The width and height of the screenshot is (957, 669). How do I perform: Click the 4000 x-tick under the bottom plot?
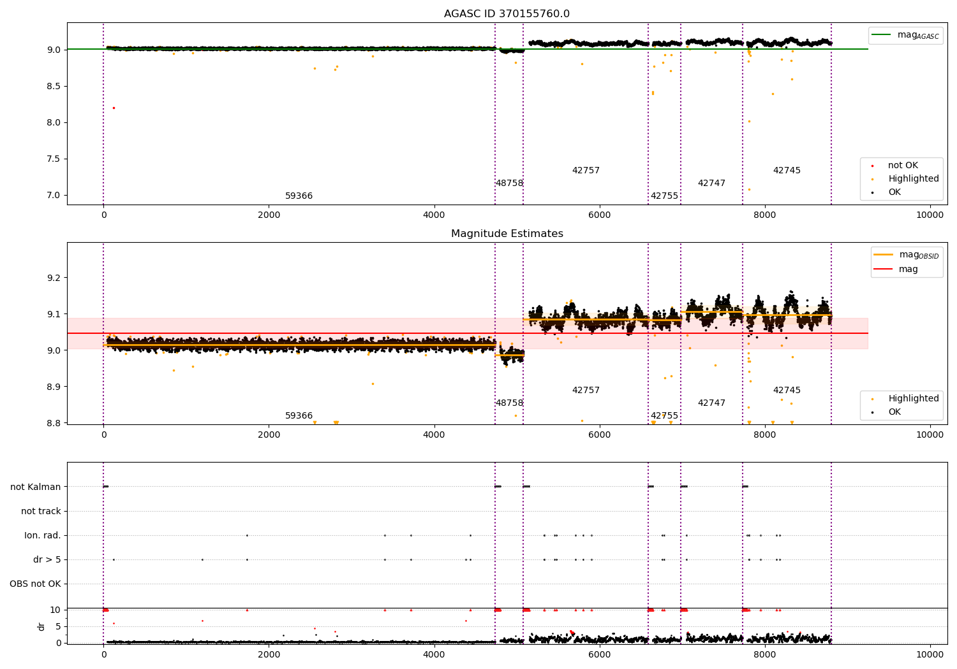(434, 654)
